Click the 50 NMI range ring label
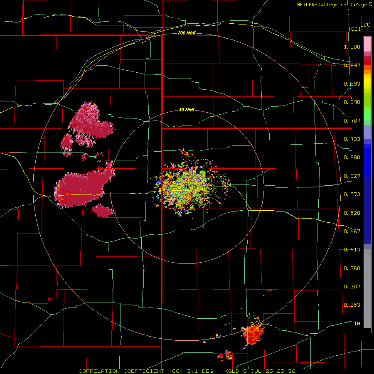 187,110
